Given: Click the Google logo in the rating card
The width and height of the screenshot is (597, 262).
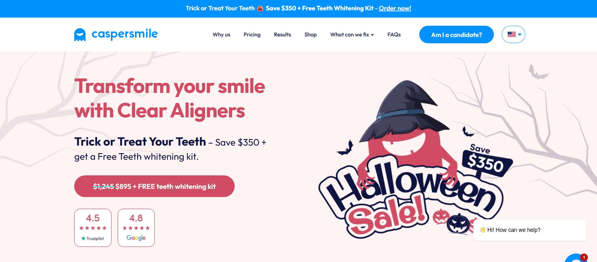Looking at the screenshot, I should point(136,238).
